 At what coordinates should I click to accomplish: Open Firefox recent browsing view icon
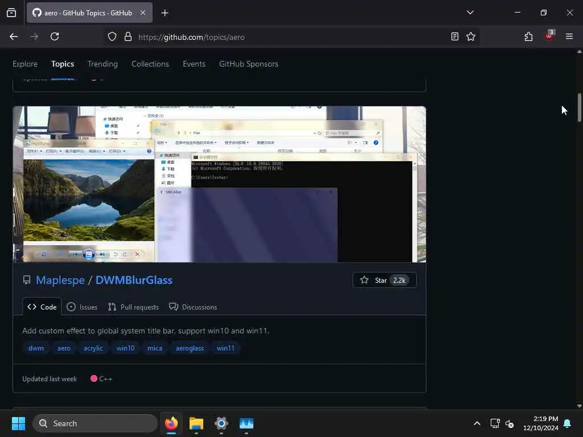11,13
